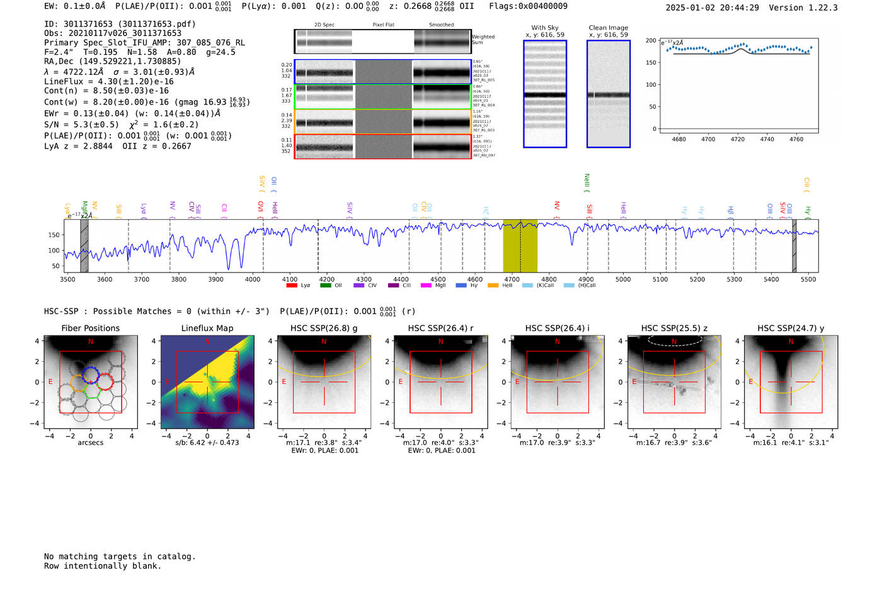Click the Smoothed column header
This screenshot has height=600, width=882.
tap(442, 25)
